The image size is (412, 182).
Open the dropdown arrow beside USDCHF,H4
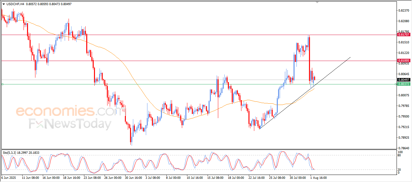pos(4,4)
